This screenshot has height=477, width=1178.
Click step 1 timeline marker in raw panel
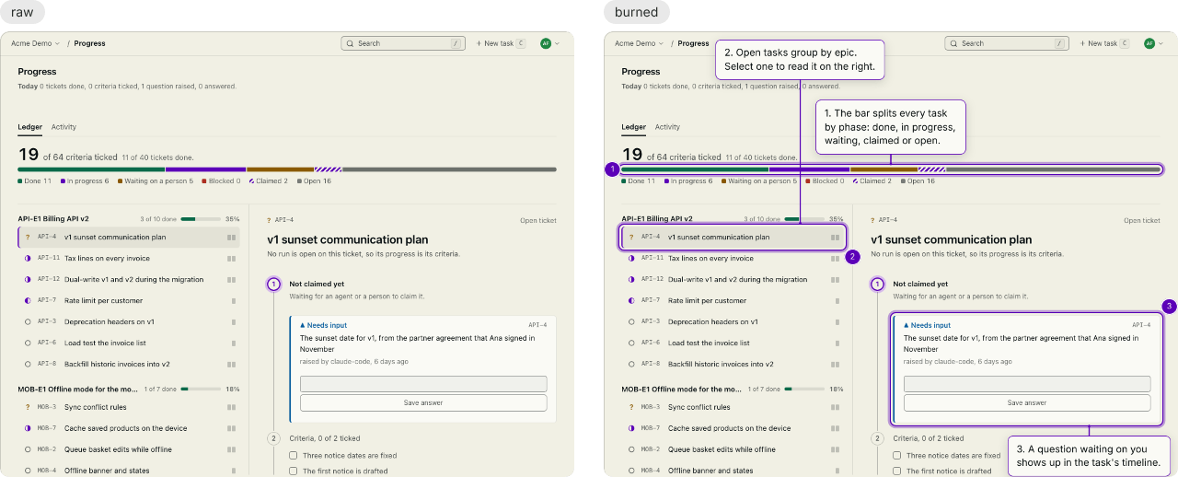tap(273, 285)
